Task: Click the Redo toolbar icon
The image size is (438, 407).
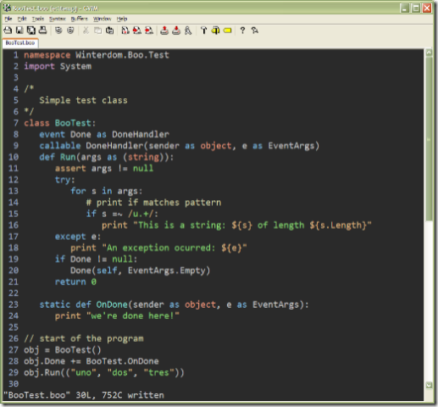Action: click(70, 31)
